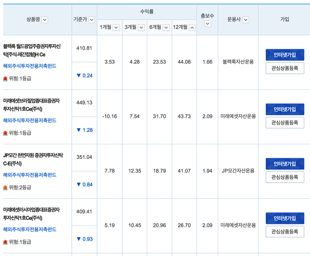Click 인터넷가입 for JP모간 천연자원 fund

(x=285, y=164)
